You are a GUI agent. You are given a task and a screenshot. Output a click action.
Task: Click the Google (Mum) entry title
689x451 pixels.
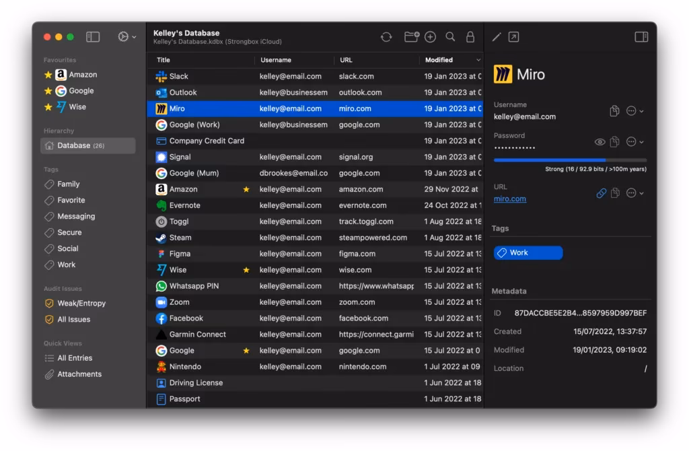pos(194,173)
